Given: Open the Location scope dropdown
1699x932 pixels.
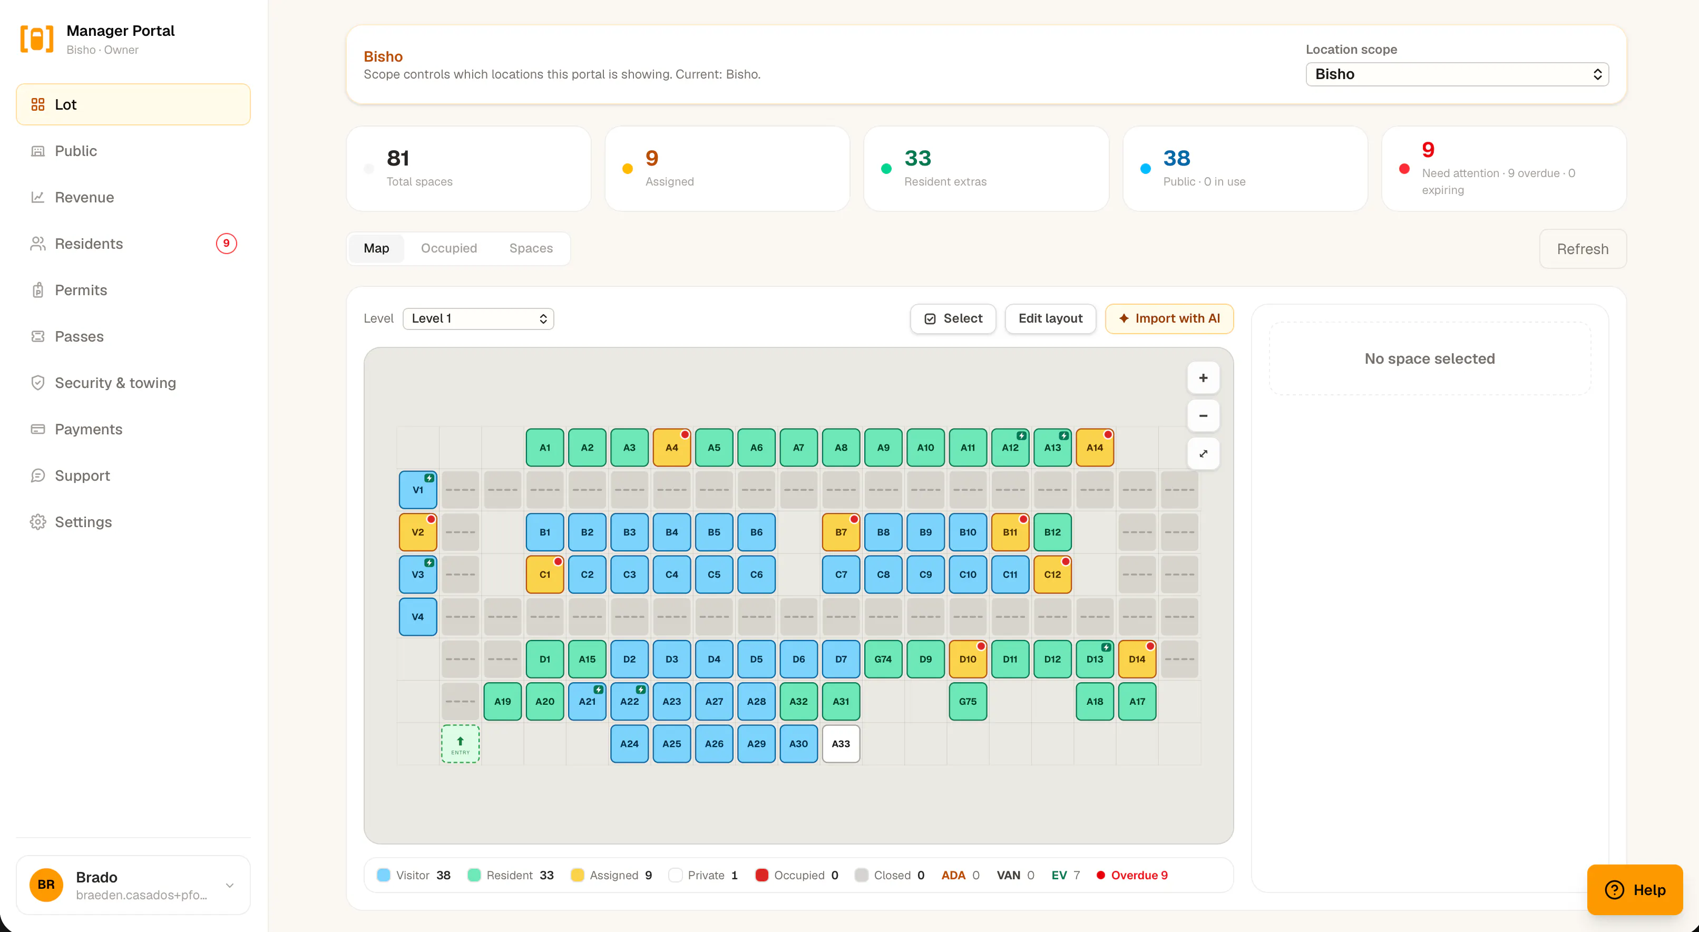Looking at the screenshot, I should point(1457,74).
